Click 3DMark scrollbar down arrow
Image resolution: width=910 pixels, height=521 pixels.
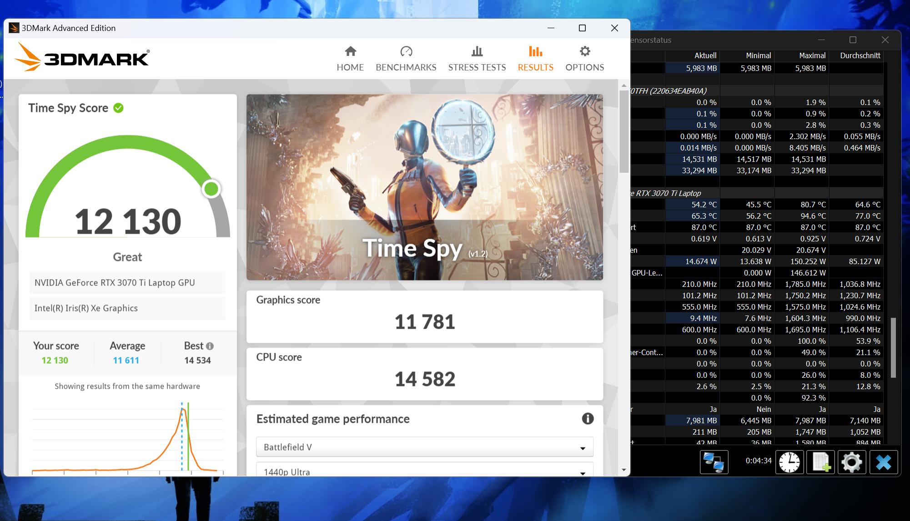coord(623,470)
